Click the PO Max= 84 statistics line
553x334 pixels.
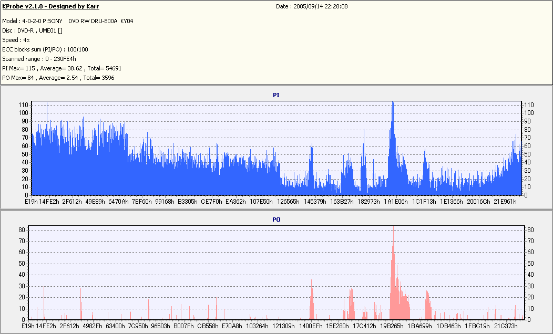point(58,78)
